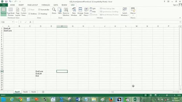Select the Feuil3 sheet tab
The height and width of the screenshot is (102, 182).
(x=34, y=92)
